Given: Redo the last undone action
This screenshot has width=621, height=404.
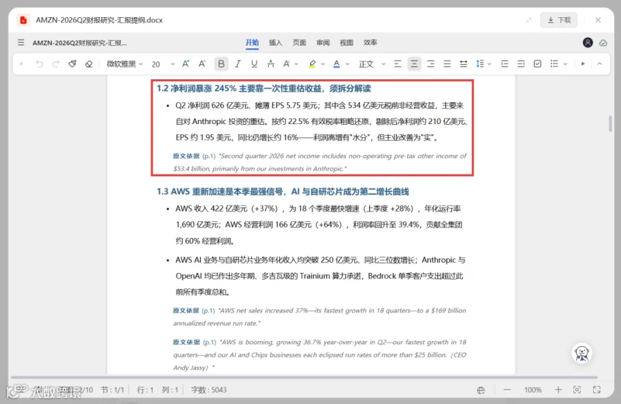Looking at the screenshot, I should (x=55, y=63).
